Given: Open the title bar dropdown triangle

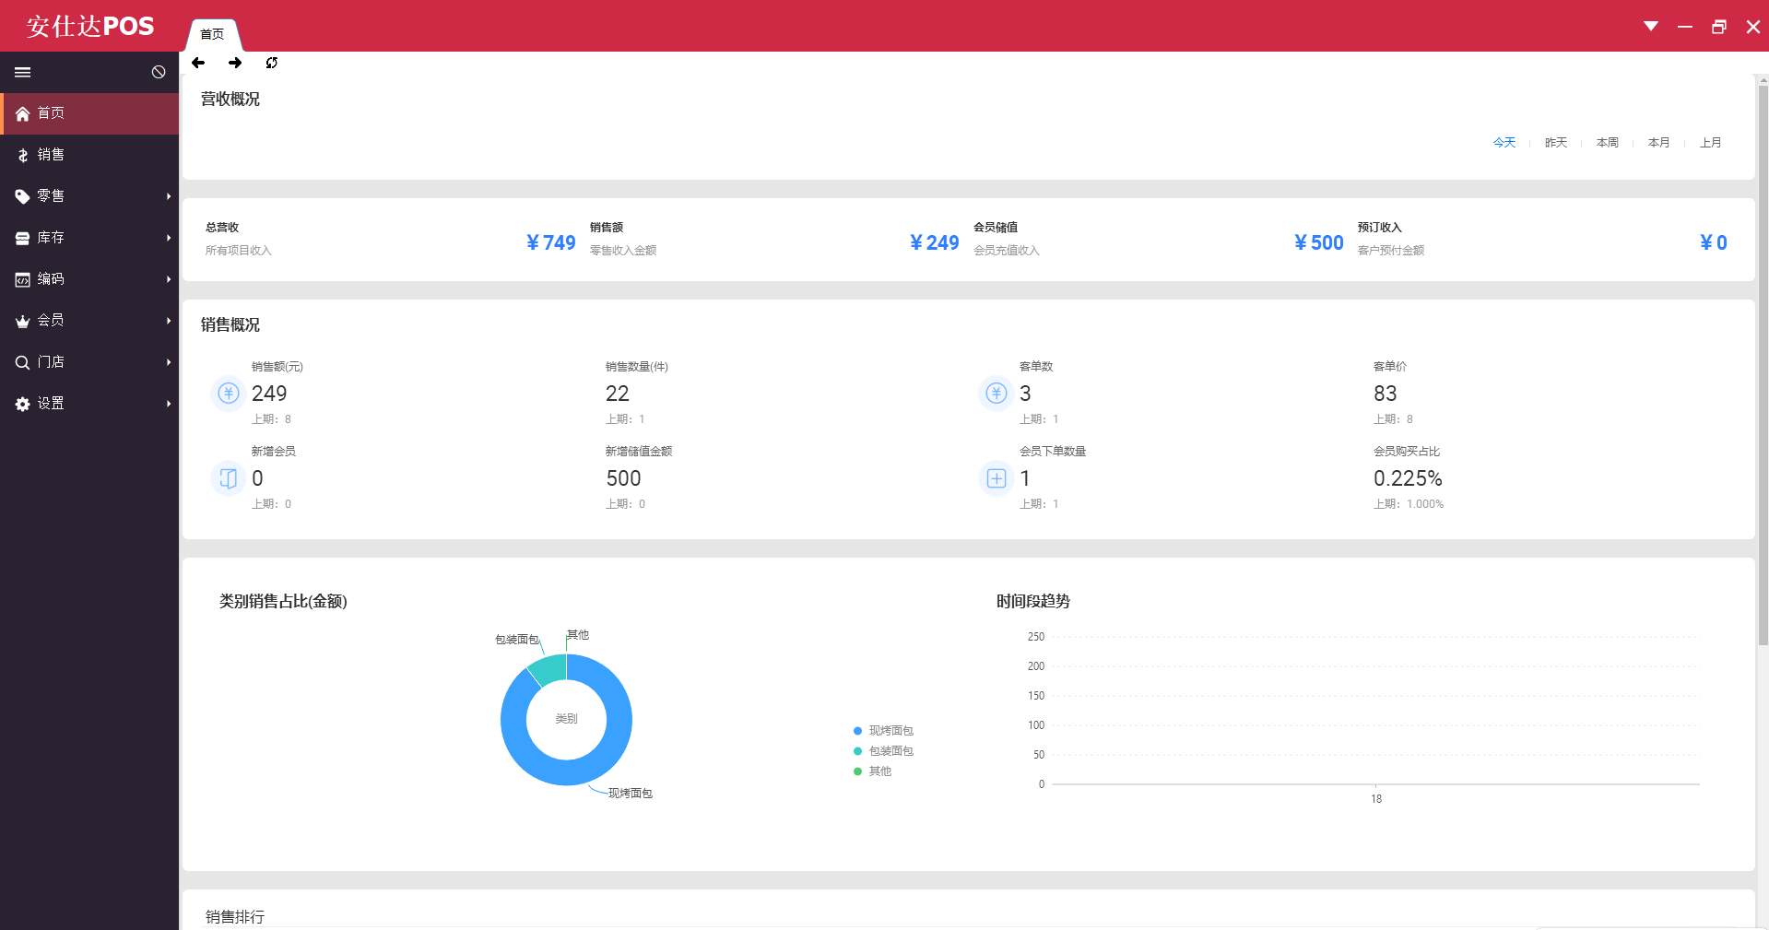Looking at the screenshot, I should coord(1651,26).
